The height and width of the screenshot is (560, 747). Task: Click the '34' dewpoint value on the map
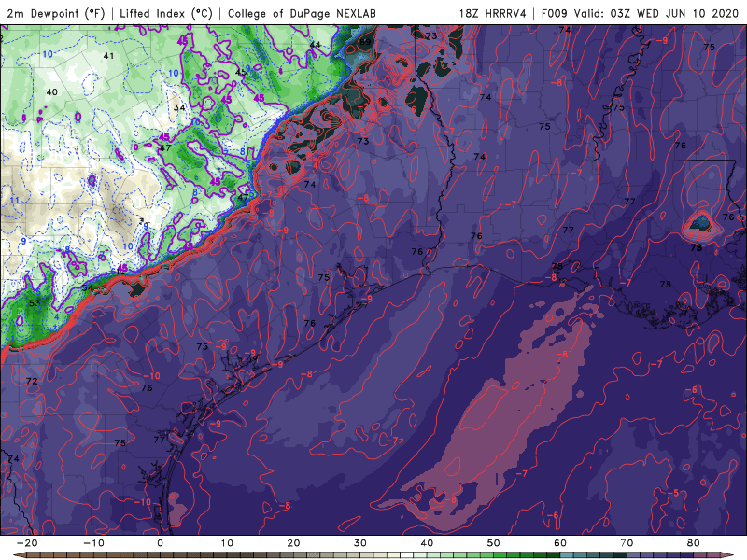179,107
